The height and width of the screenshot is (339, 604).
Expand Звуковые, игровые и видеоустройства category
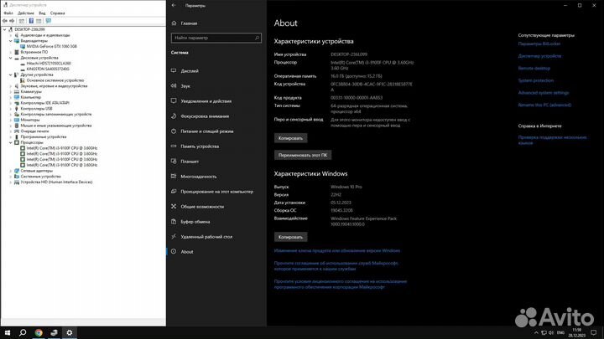click(11, 86)
